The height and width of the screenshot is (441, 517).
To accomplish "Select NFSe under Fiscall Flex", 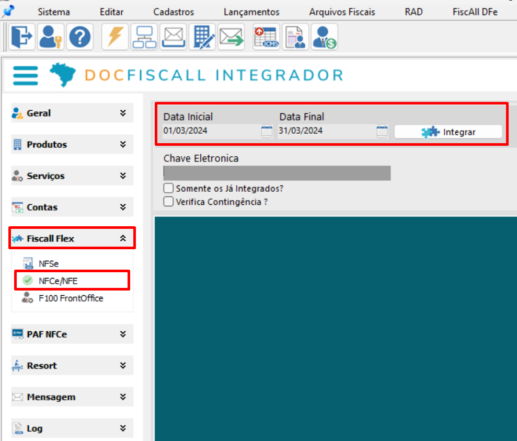I will coord(49,264).
